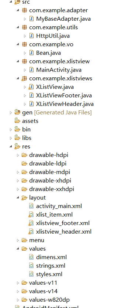This screenshot has height=308, width=135.
Task: Select dimens.xml file
Action: pos(52,257)
